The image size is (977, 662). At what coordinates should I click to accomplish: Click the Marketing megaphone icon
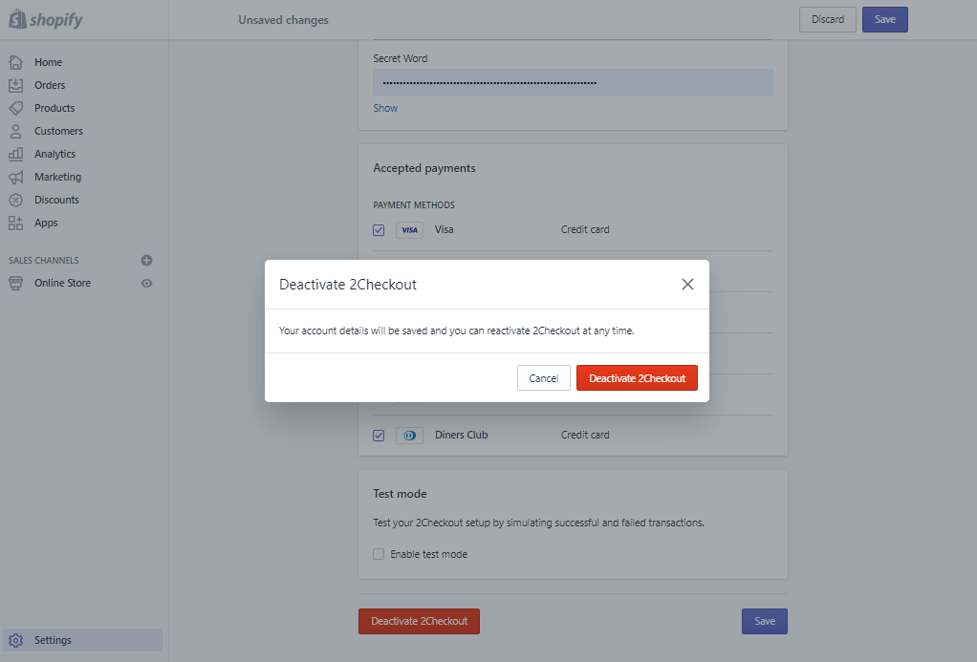[x=15, y=177]
